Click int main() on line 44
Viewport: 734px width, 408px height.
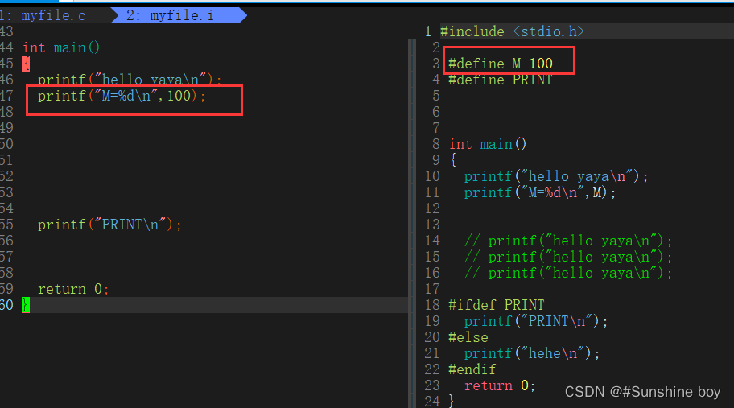61,47
